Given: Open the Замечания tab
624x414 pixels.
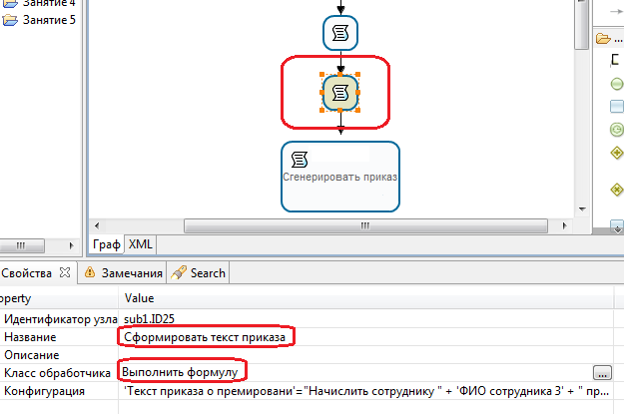Looking at the screenshot, I should tap(124, 272).
